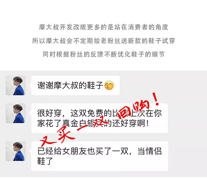Click the line 同时根据粉丝的反馈不断优化鞋子的细节

click(104, 54)
